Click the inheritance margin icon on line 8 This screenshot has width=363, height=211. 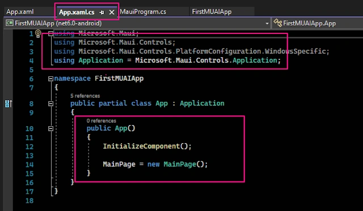9,104
